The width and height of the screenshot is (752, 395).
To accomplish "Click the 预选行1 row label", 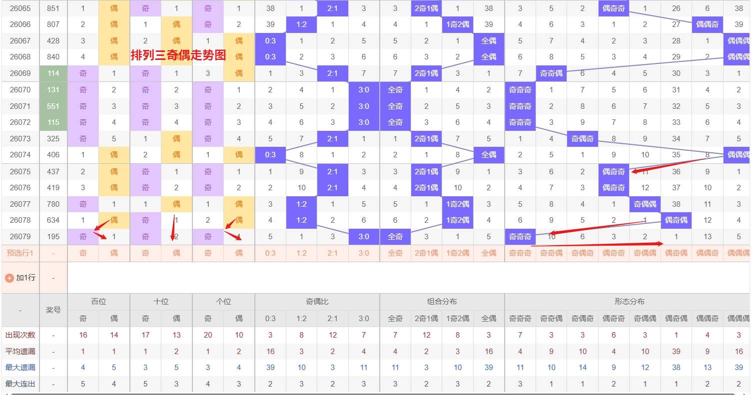I will click(x=20, y=253).
